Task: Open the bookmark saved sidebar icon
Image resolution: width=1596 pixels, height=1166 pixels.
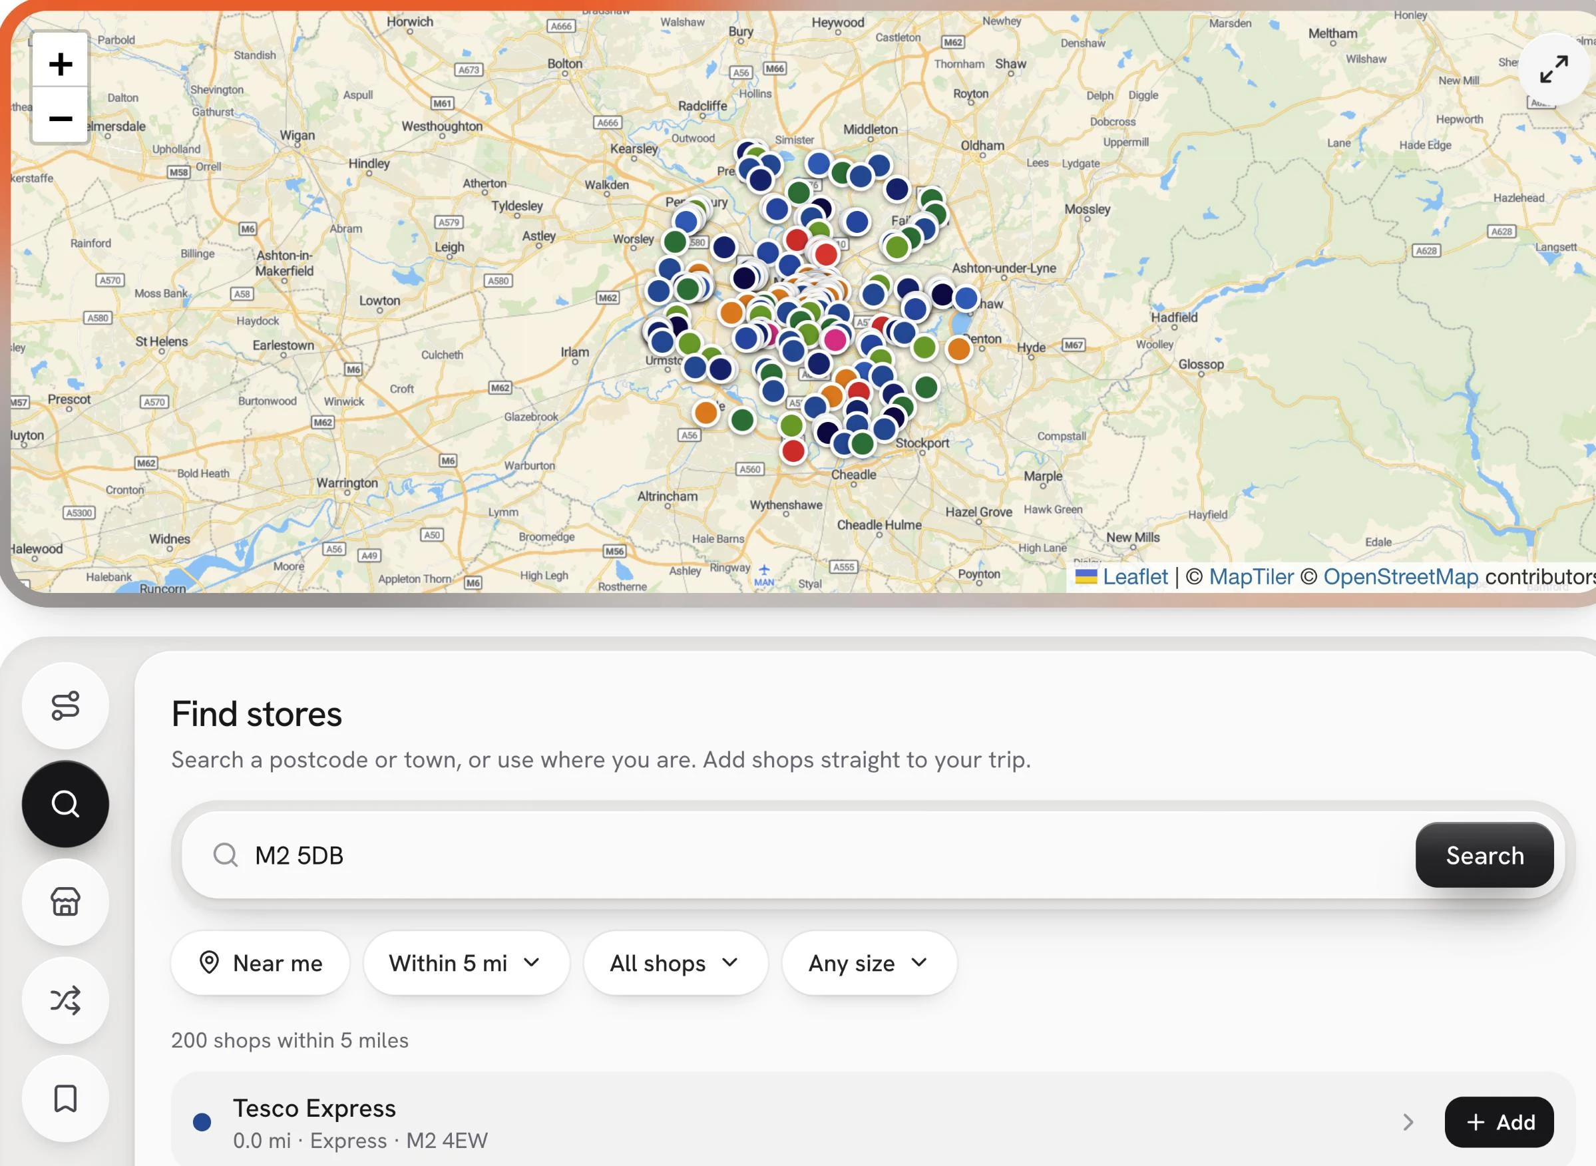Action: tap(66, 1098)
